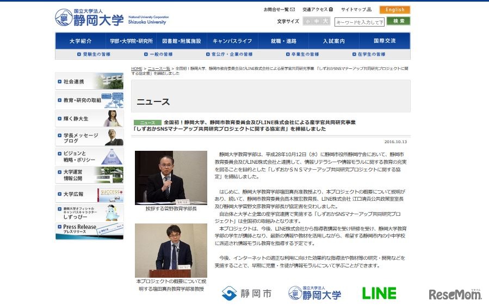489x307 pixels.
Task: Click the 静岡市 logo
Action: click(x=246, y=293)
